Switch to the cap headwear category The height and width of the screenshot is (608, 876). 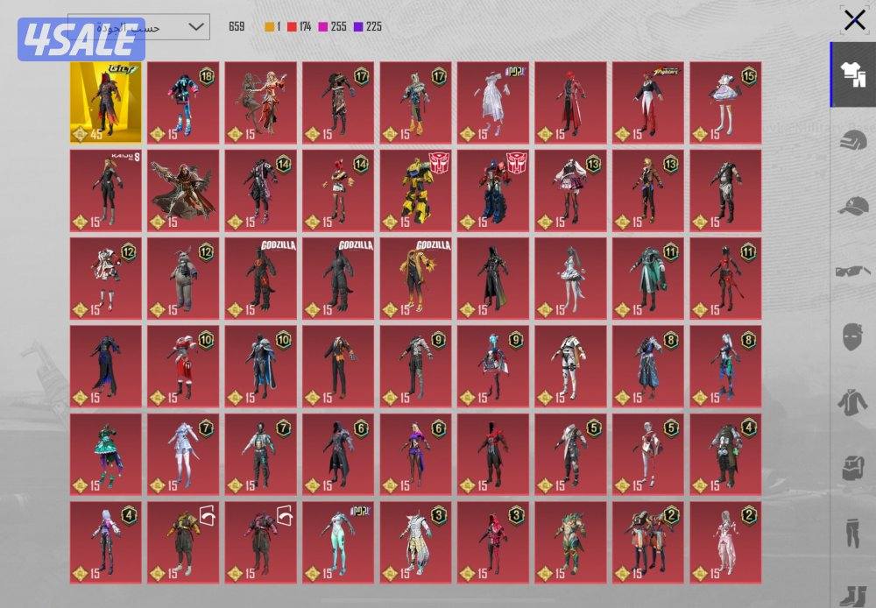(x=852, y=206)
